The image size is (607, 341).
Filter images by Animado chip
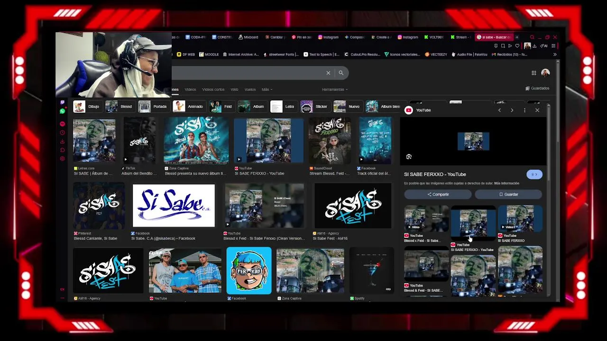pos(188,107)
